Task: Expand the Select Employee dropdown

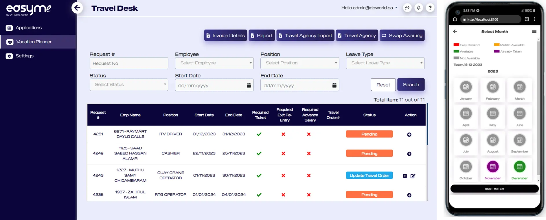Action: (x=214, y=63)
